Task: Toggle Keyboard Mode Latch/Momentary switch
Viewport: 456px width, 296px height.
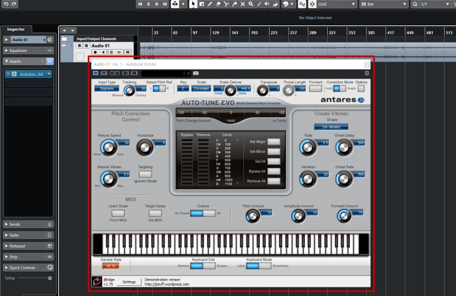Action: pyautogui.click(x=259, y=266)
